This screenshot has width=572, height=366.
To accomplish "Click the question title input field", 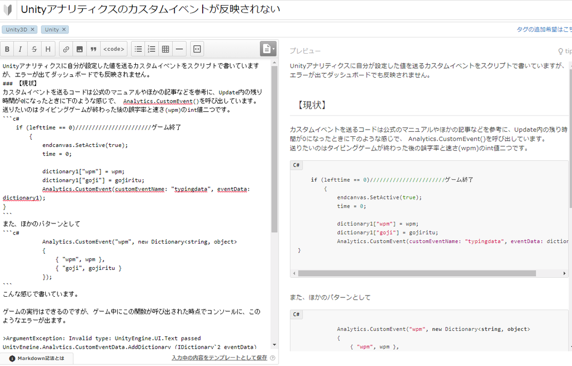I will tap(295, 9).
